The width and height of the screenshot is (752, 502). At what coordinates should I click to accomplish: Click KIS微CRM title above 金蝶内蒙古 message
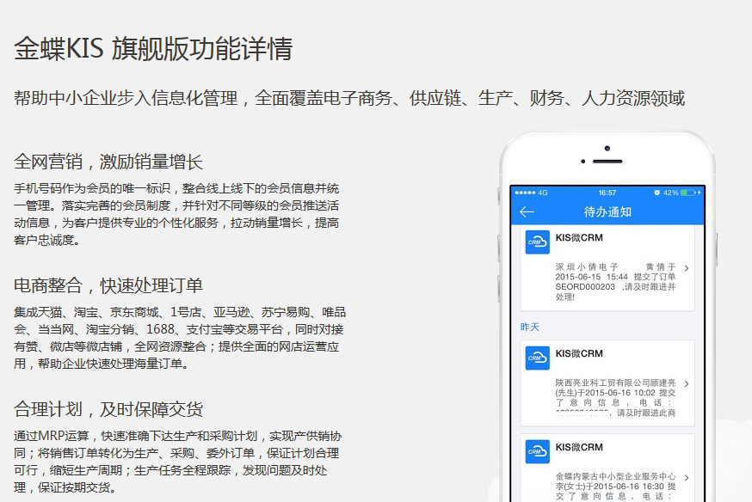pyautogui.click(x=579, y=447)
